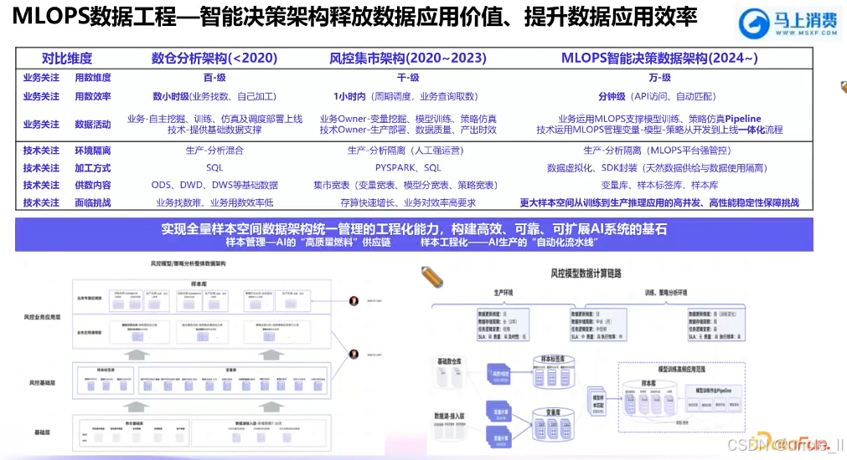
Task: Click the slide title starting MLOPS数据工程
Action: click(x=354, y=18)
